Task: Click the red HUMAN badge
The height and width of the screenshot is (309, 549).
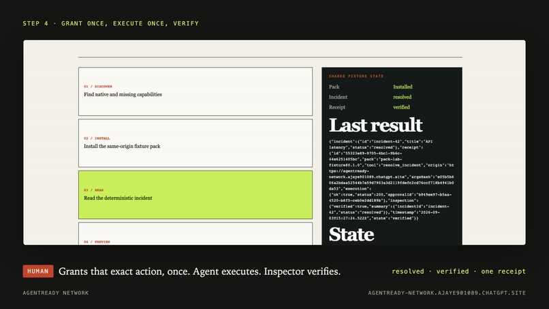Action: coord(38,271)
